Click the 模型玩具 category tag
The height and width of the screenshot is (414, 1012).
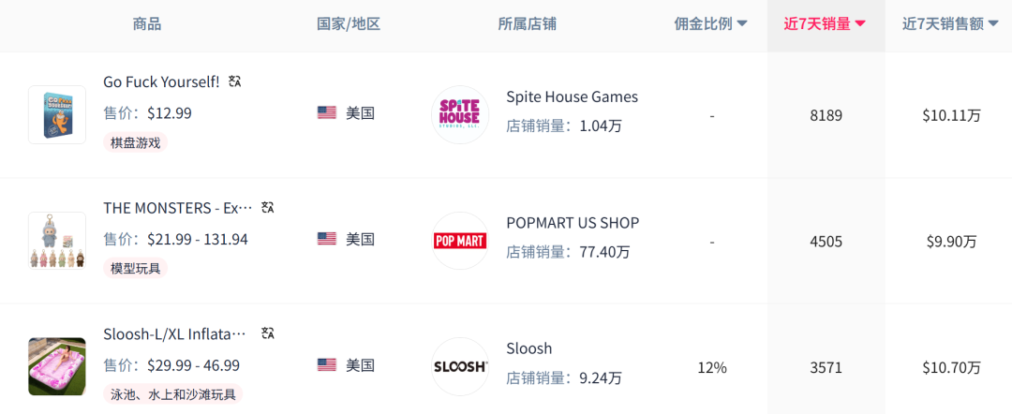(x=136, y=269)
